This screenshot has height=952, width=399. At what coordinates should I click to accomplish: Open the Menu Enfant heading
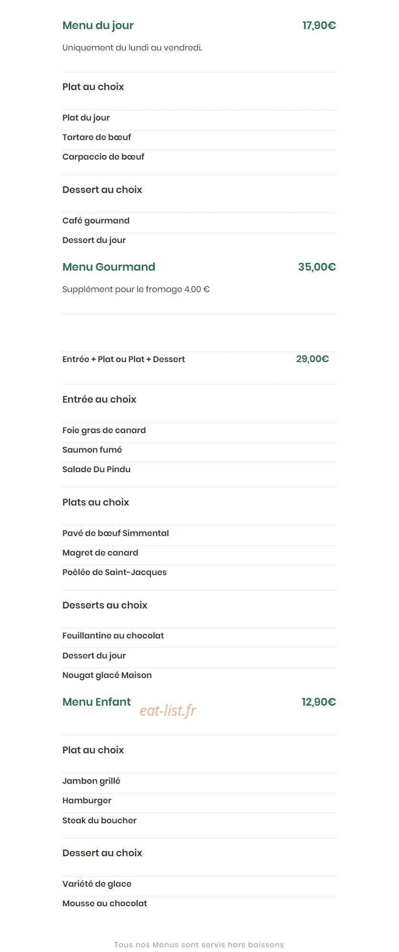click(97, 702)
